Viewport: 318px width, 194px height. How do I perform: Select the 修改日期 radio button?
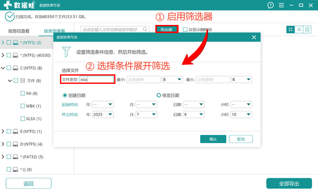[x=159, y=95]
